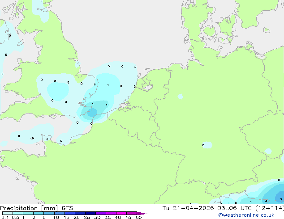
Task: Click the legend scale label '25'
Action: pyautogui.click(x=87, y=217)
